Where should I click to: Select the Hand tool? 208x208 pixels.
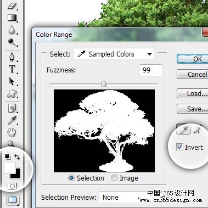12,132
